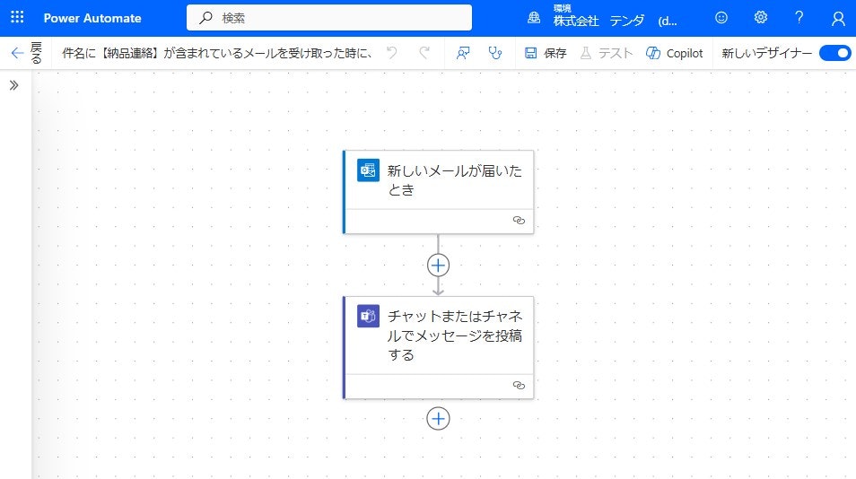Open the environment globe icon
This screenshot has width=856, height=479.
click(x=534, y=18)
